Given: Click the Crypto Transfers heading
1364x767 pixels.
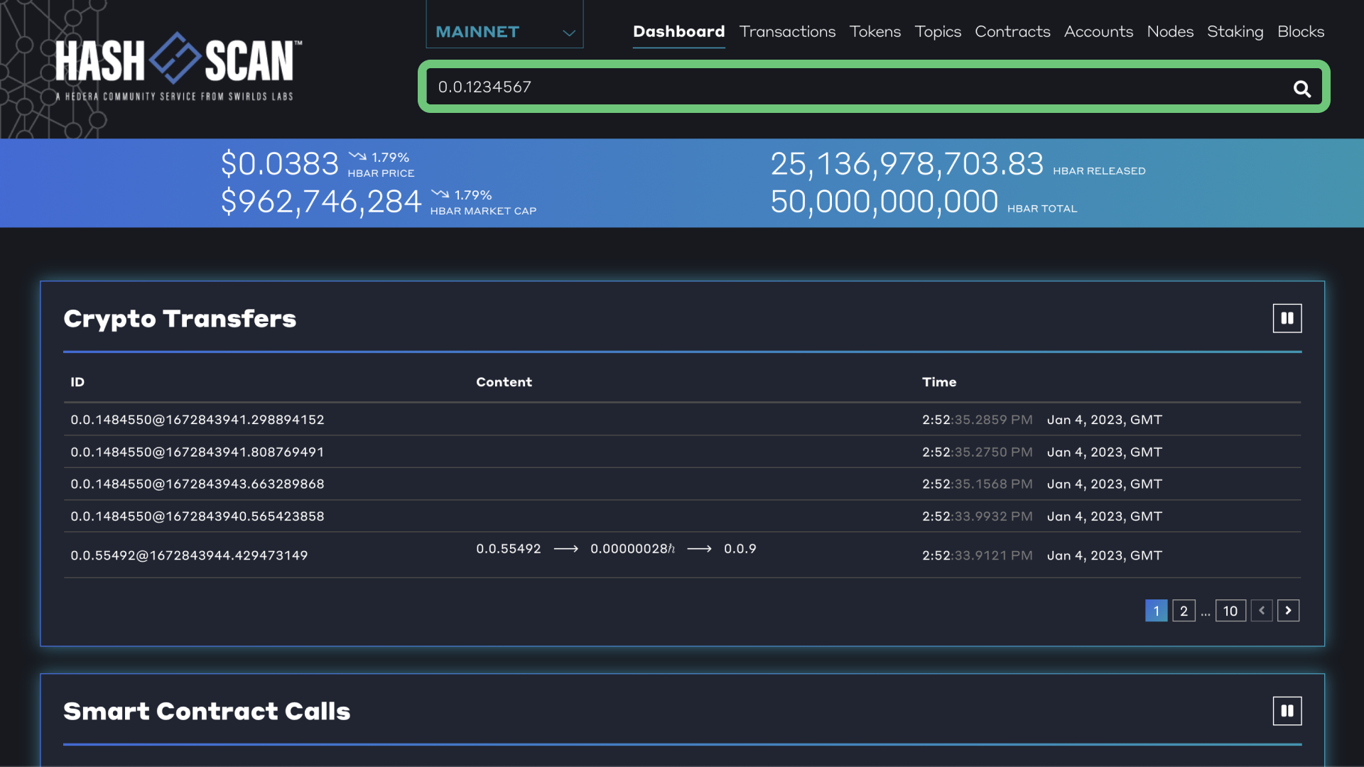Looking at the screenshot, I should (x=180, y=319).
